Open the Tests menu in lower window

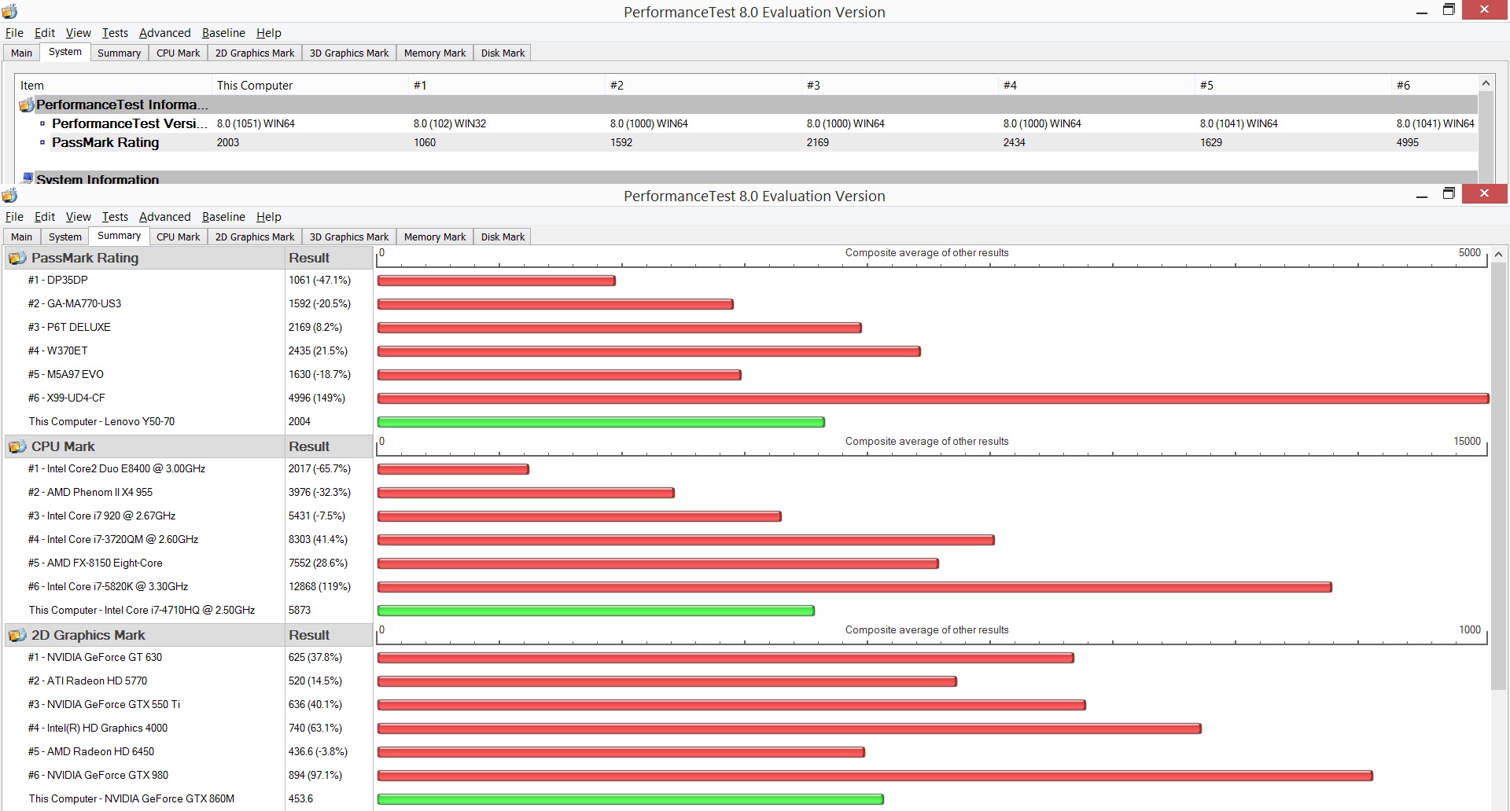click(x=115, y=217)
